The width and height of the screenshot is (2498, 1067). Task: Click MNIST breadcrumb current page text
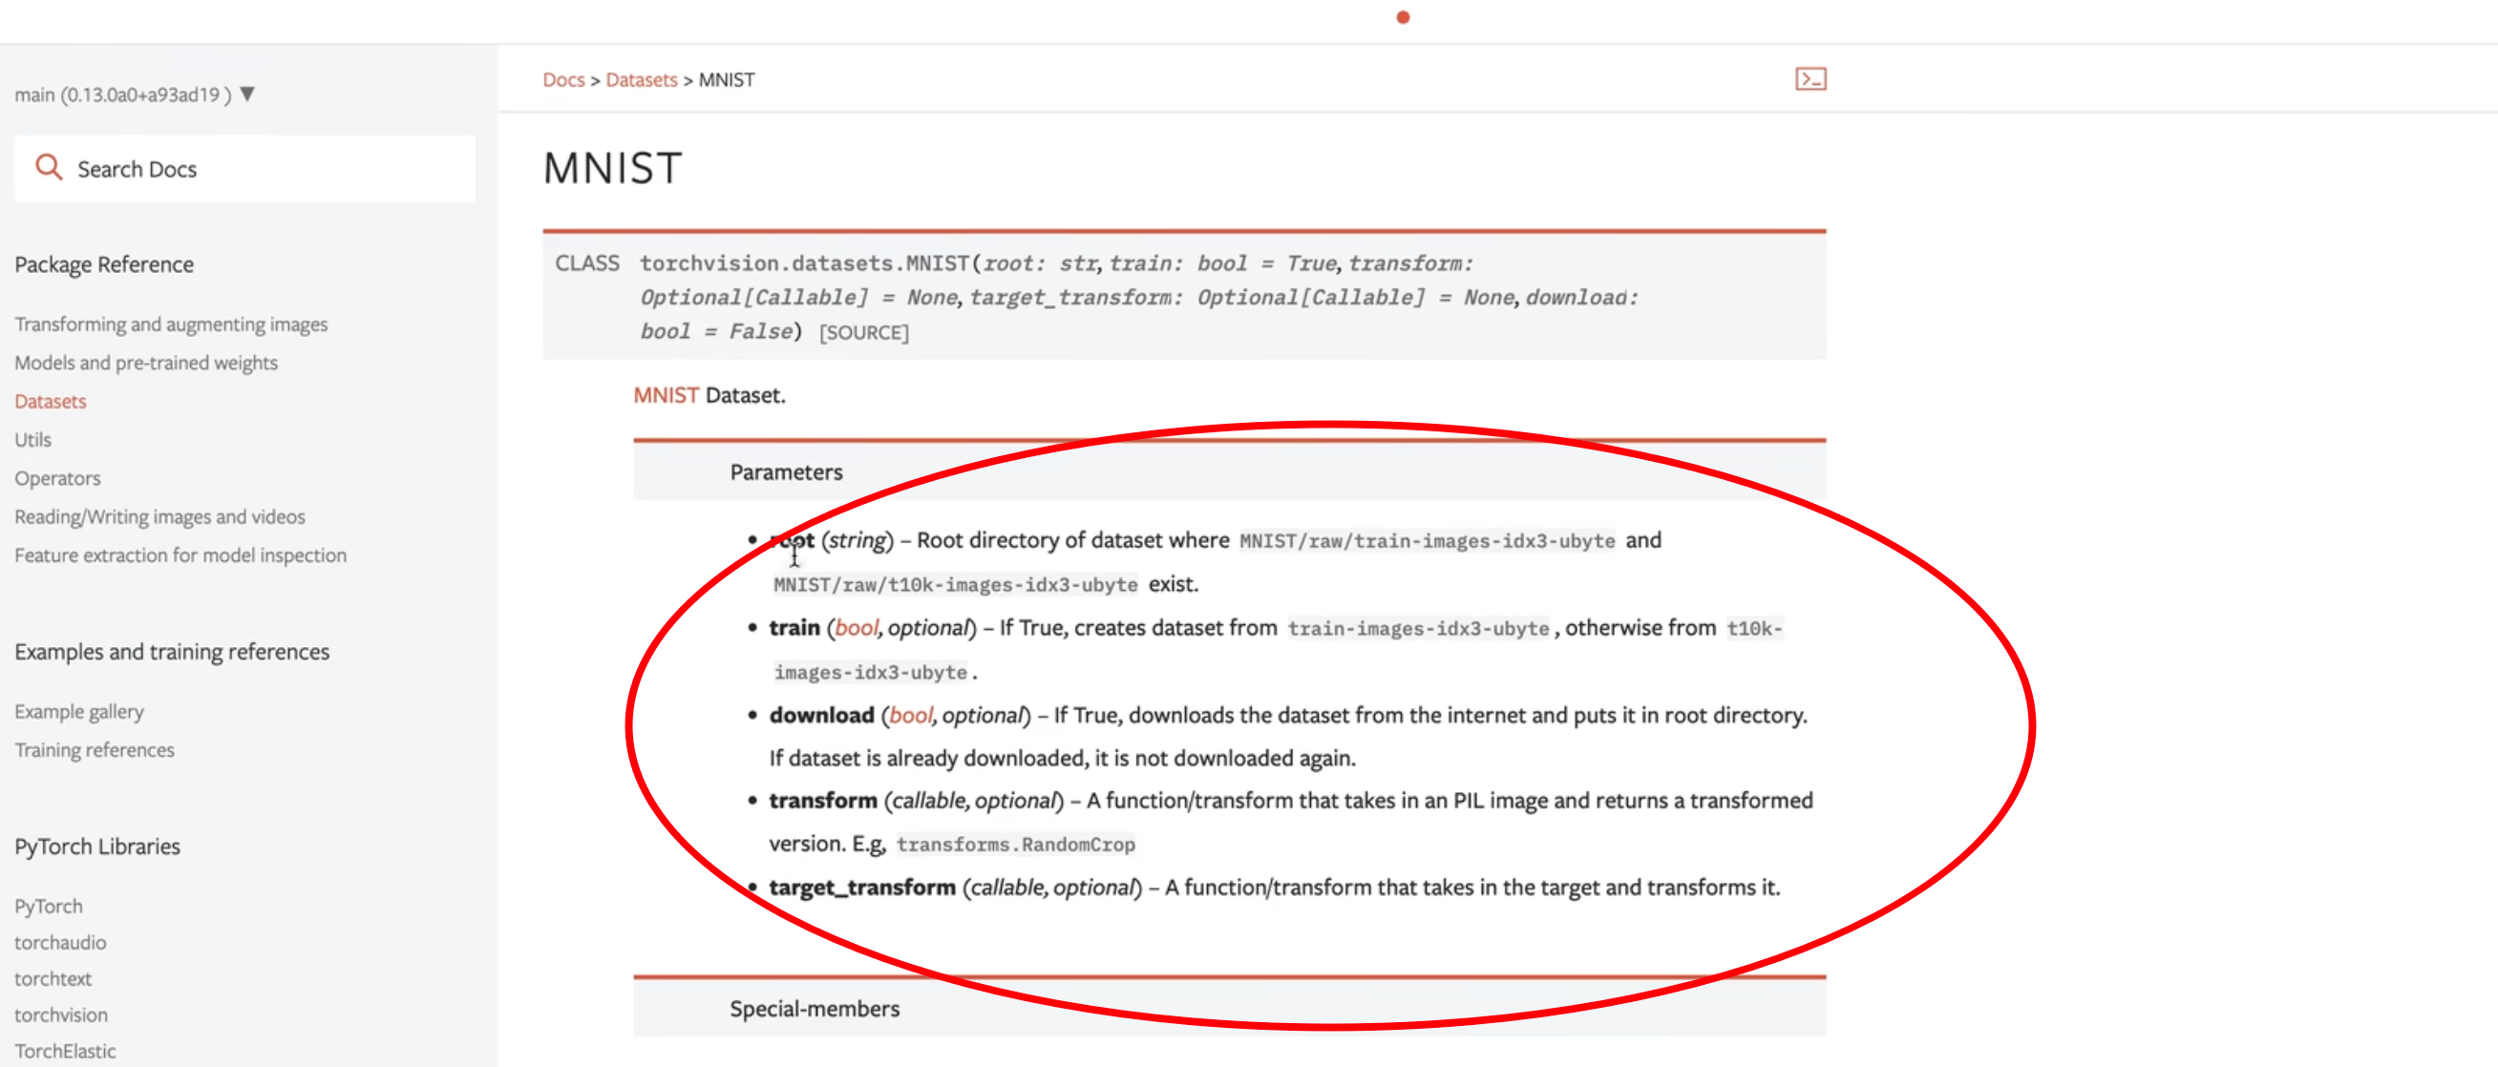(x=727, y=79)
